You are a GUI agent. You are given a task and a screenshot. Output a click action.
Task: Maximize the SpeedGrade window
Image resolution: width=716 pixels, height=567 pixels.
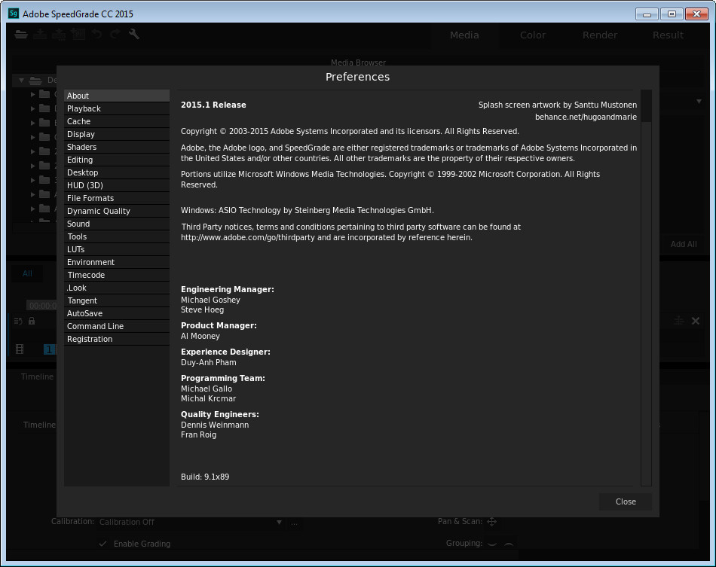672,14
